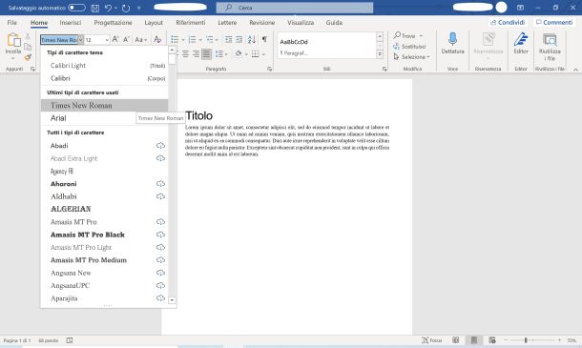Screen dimensions: 582x348
Task: Open the Revisione tab
Action: click(x=262, y=23)
